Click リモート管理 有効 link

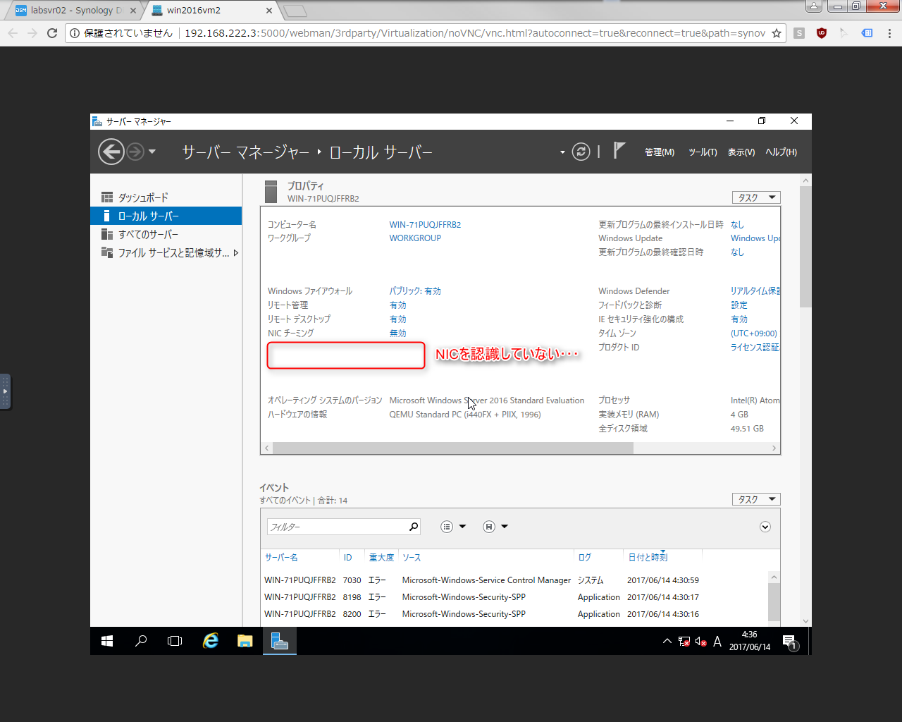[397, 305]
